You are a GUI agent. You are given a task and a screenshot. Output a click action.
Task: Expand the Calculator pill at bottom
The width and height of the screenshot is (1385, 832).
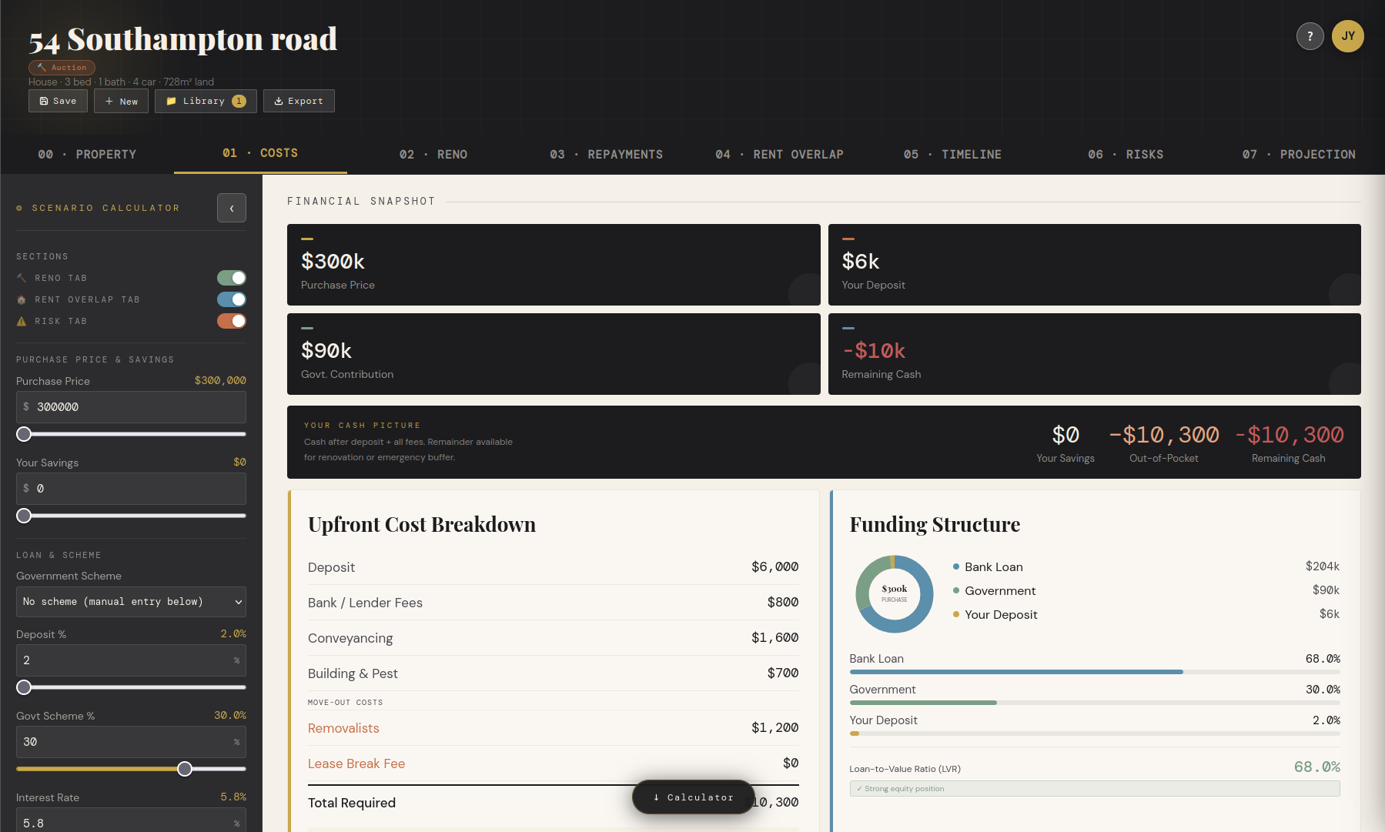(692, 797)
